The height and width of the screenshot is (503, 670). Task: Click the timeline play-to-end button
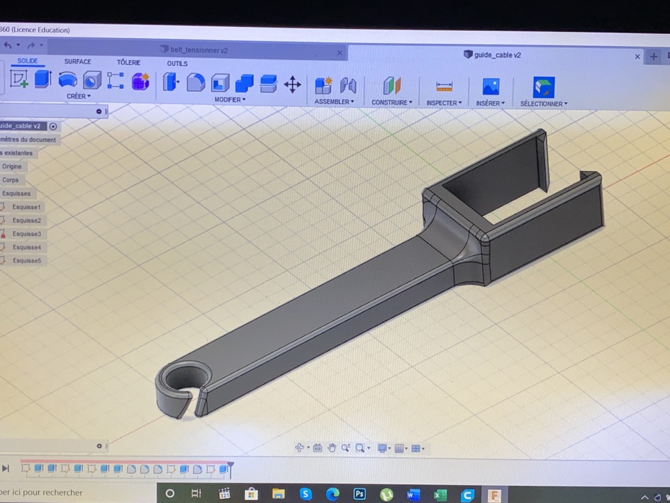(6, 468)
